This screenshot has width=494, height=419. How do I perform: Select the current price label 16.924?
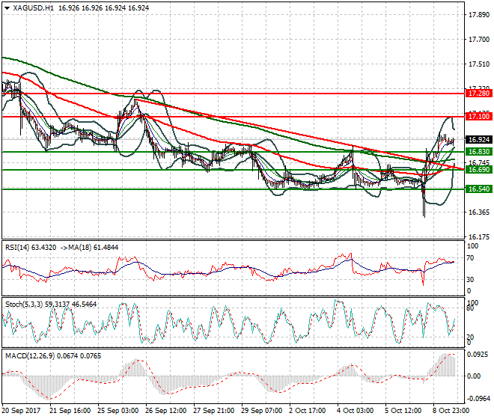pos(478,140)
